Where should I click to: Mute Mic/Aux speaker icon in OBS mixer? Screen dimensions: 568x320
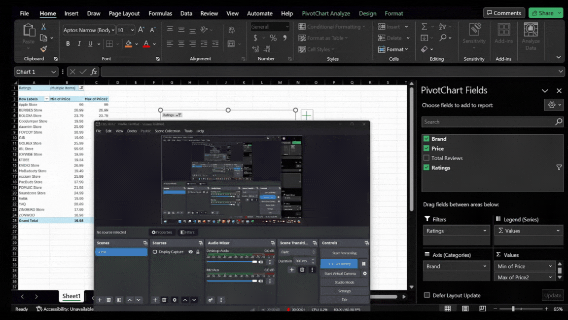pyautogui.click(x=260, y=281)
